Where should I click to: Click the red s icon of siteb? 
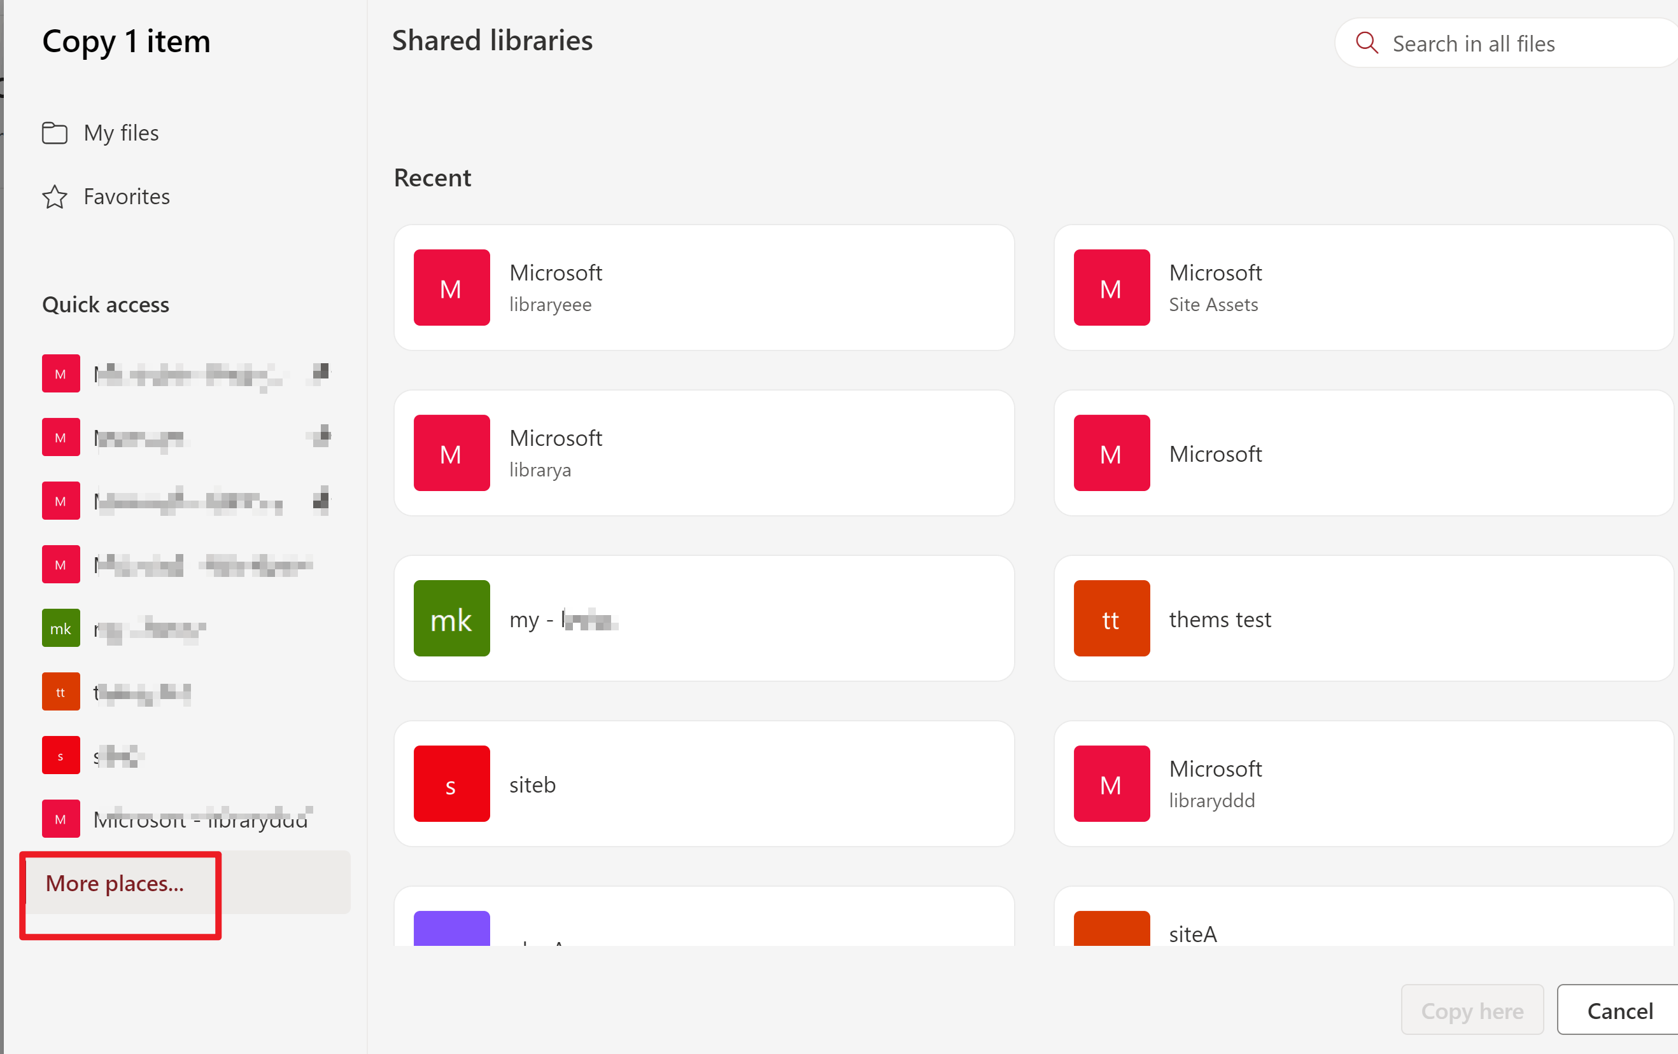click(451, 784)
